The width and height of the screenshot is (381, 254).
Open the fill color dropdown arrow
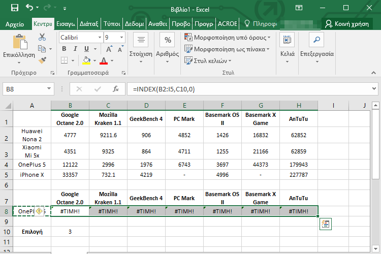point(95,60)
